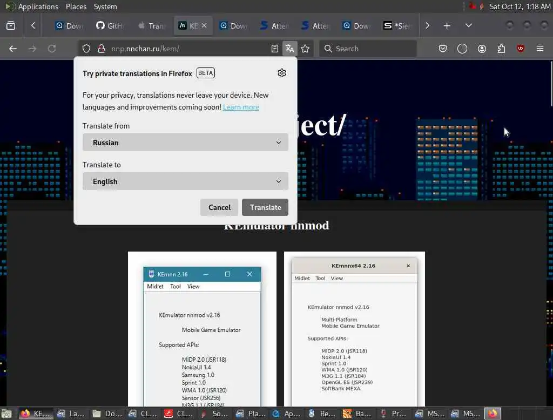Bookmark this page with star icon
The width and height of the screenshot is (553, 420).
pyautogui.click(x=306, y=49)
